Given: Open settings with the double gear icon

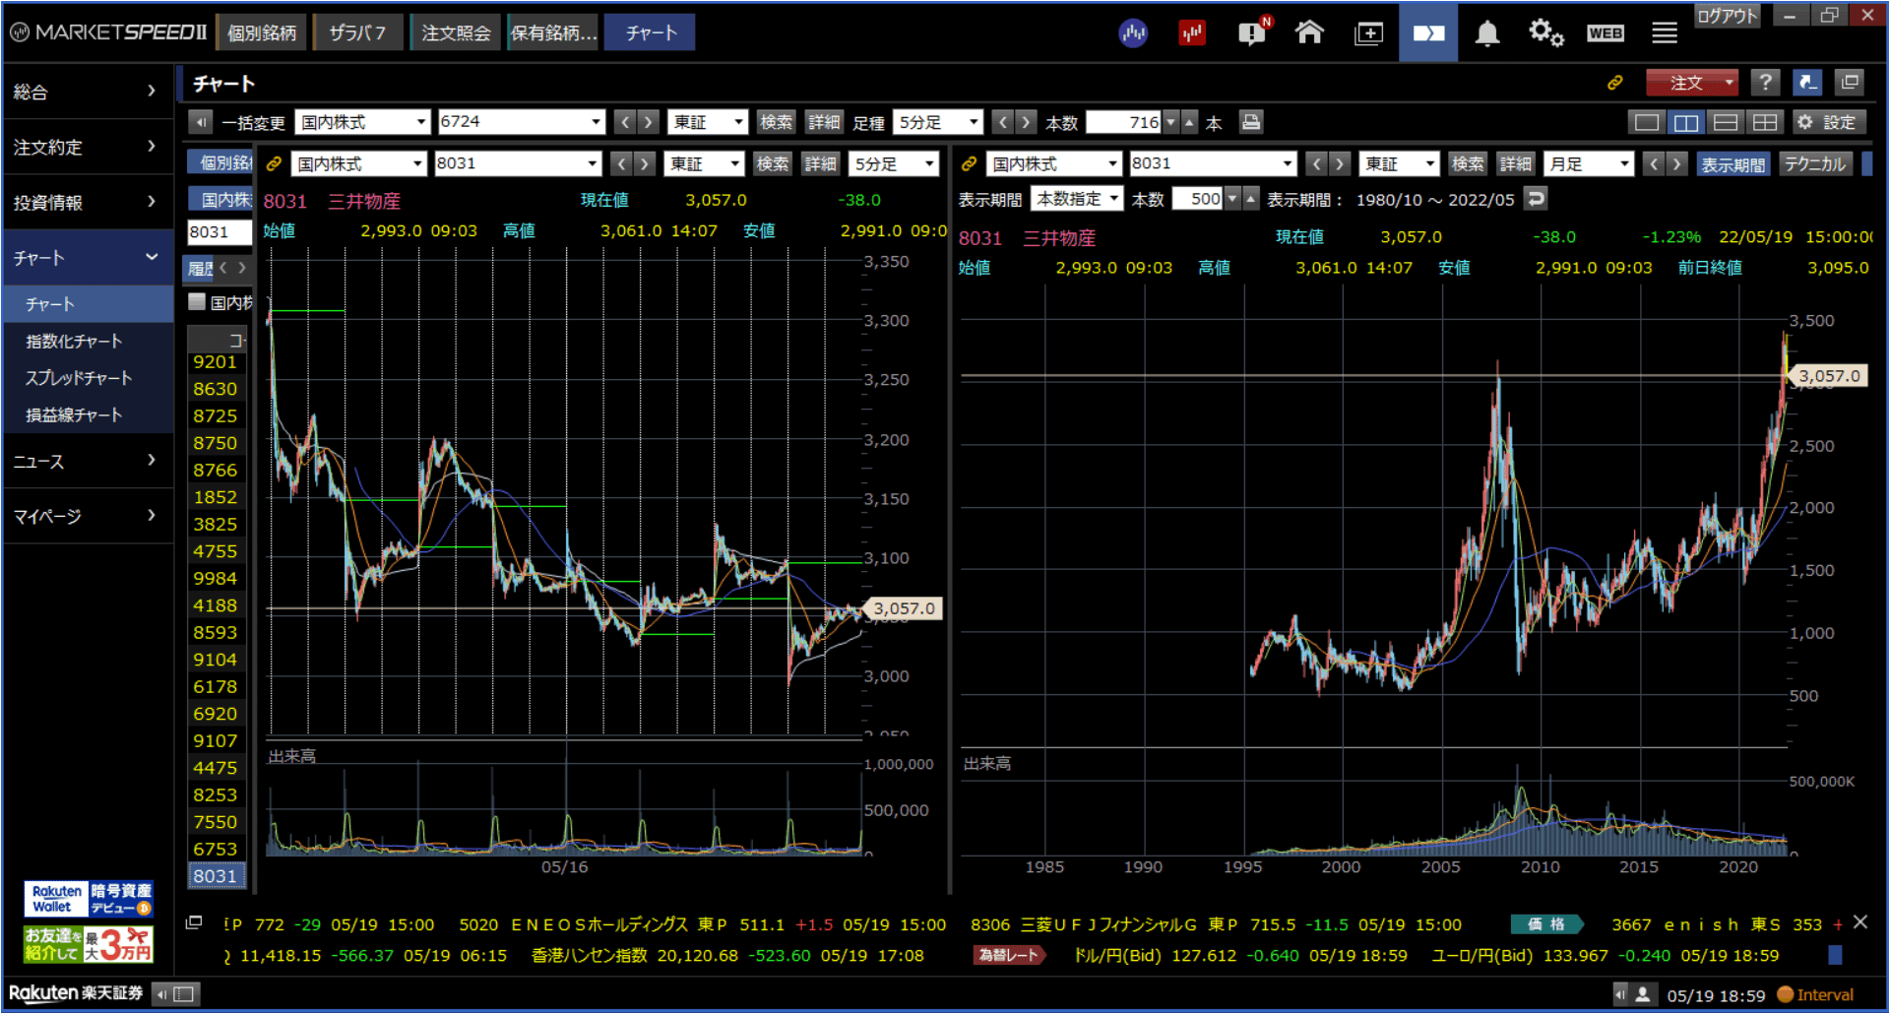Looking at the screenshot, I should 1545,32.
